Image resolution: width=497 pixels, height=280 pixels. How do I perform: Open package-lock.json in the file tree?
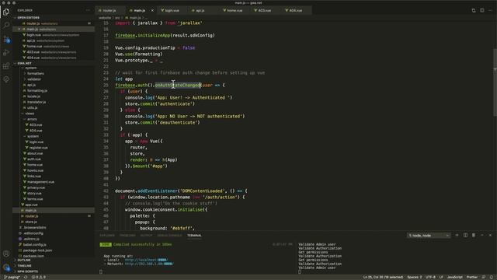click(x=37, y=250)
